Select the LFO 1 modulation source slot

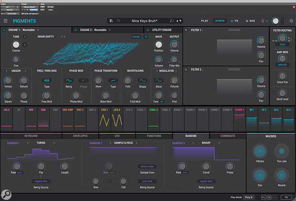tap(105, 118)
